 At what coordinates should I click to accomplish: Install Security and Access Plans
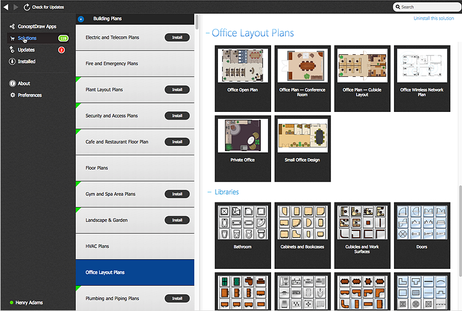tap(177, 115)
